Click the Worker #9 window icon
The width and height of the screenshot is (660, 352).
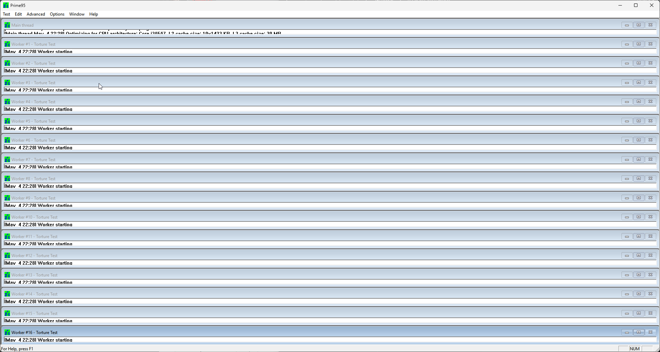[x=7, y=198]
